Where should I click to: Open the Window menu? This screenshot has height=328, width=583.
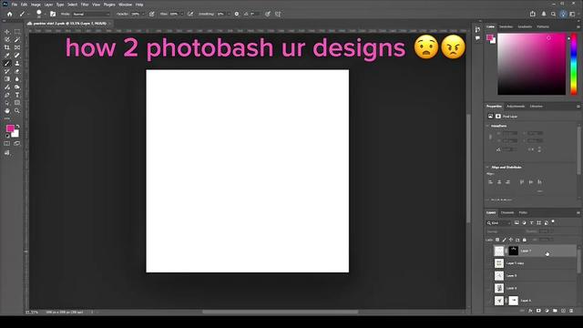tap(126, 5)
